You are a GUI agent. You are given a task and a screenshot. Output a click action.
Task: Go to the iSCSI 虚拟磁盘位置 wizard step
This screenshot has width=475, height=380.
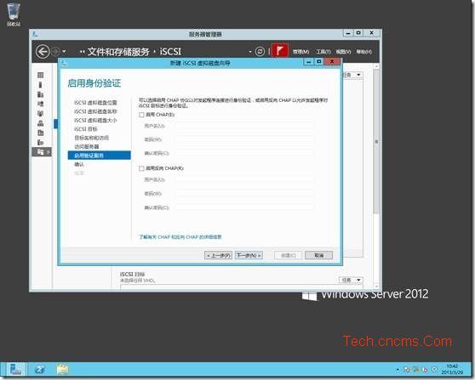[x=95, y=103]
